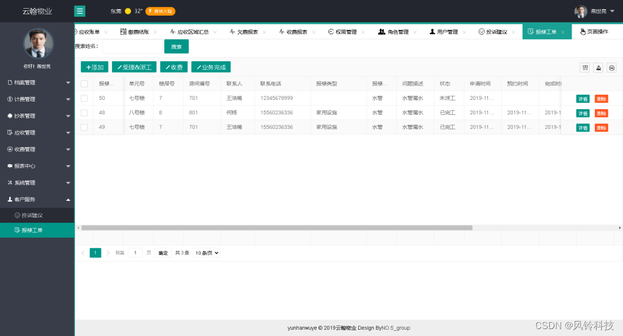Expand the 收费管理 sidebar menu
623x336 pixels.
37,150
